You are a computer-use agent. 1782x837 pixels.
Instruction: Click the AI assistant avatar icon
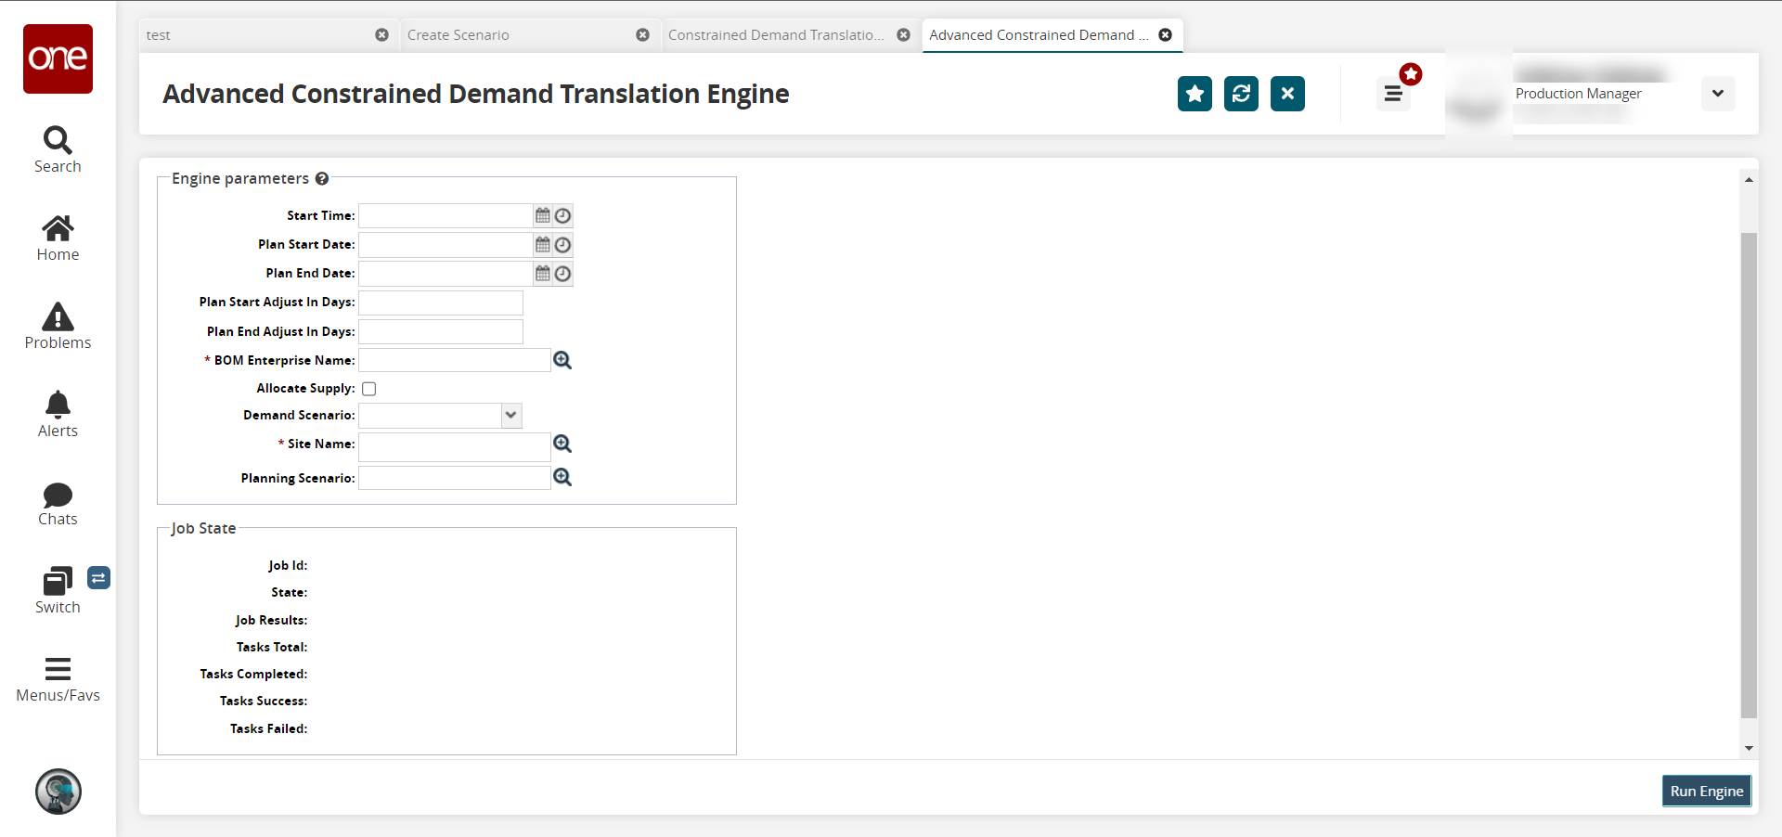(x=58, y=792)
